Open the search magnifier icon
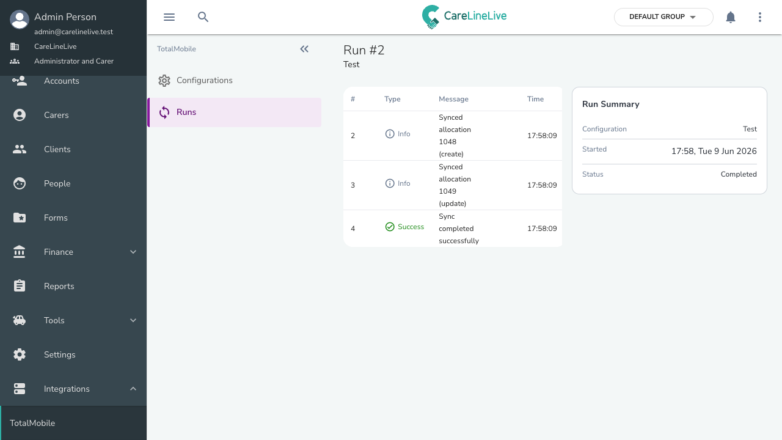Image resolution: width=782 pixels, height=440 pixels. point(203,17)
